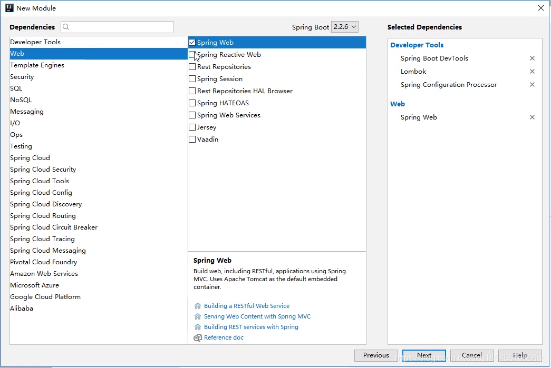Check the Rest Repositories option

[x=192, y=67]
